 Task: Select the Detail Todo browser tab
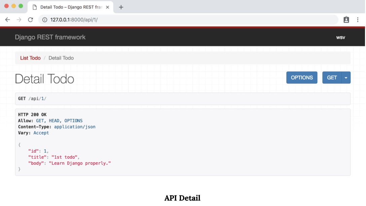[71, 7]
